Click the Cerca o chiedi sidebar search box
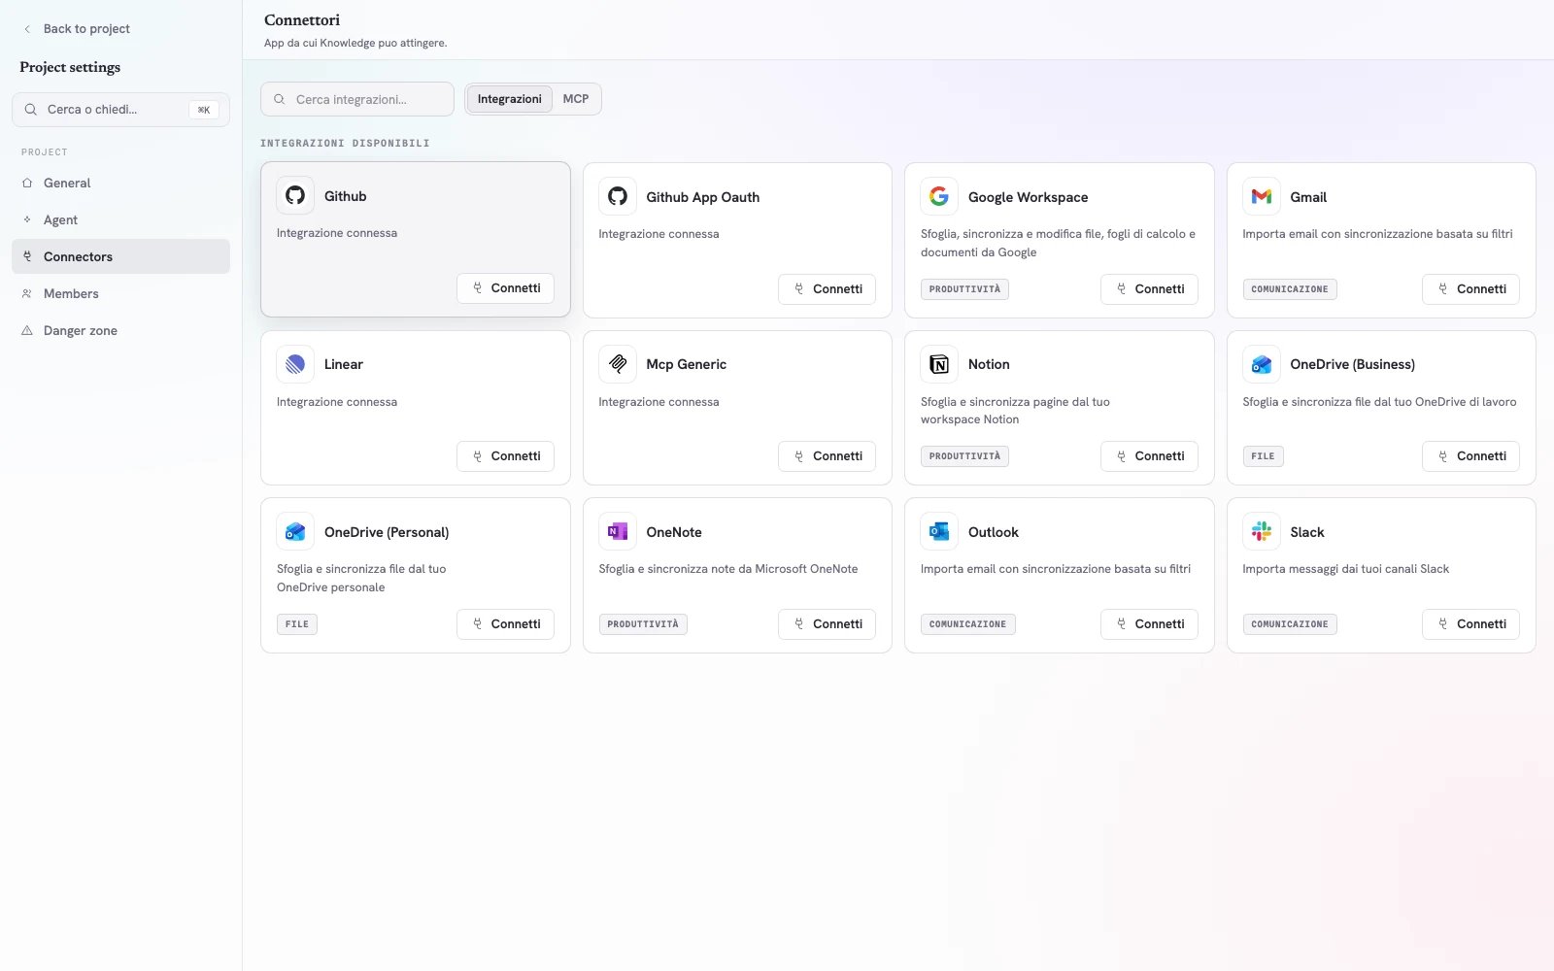The image size is (1554, 971). point(120,110)
